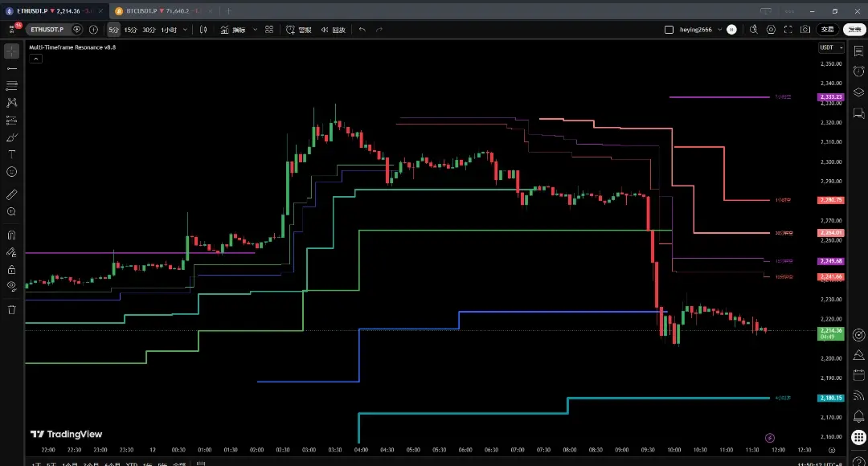This screenshot has height=466, width=868.
Task: Select the text annotation tool
Action: [11, 154]
